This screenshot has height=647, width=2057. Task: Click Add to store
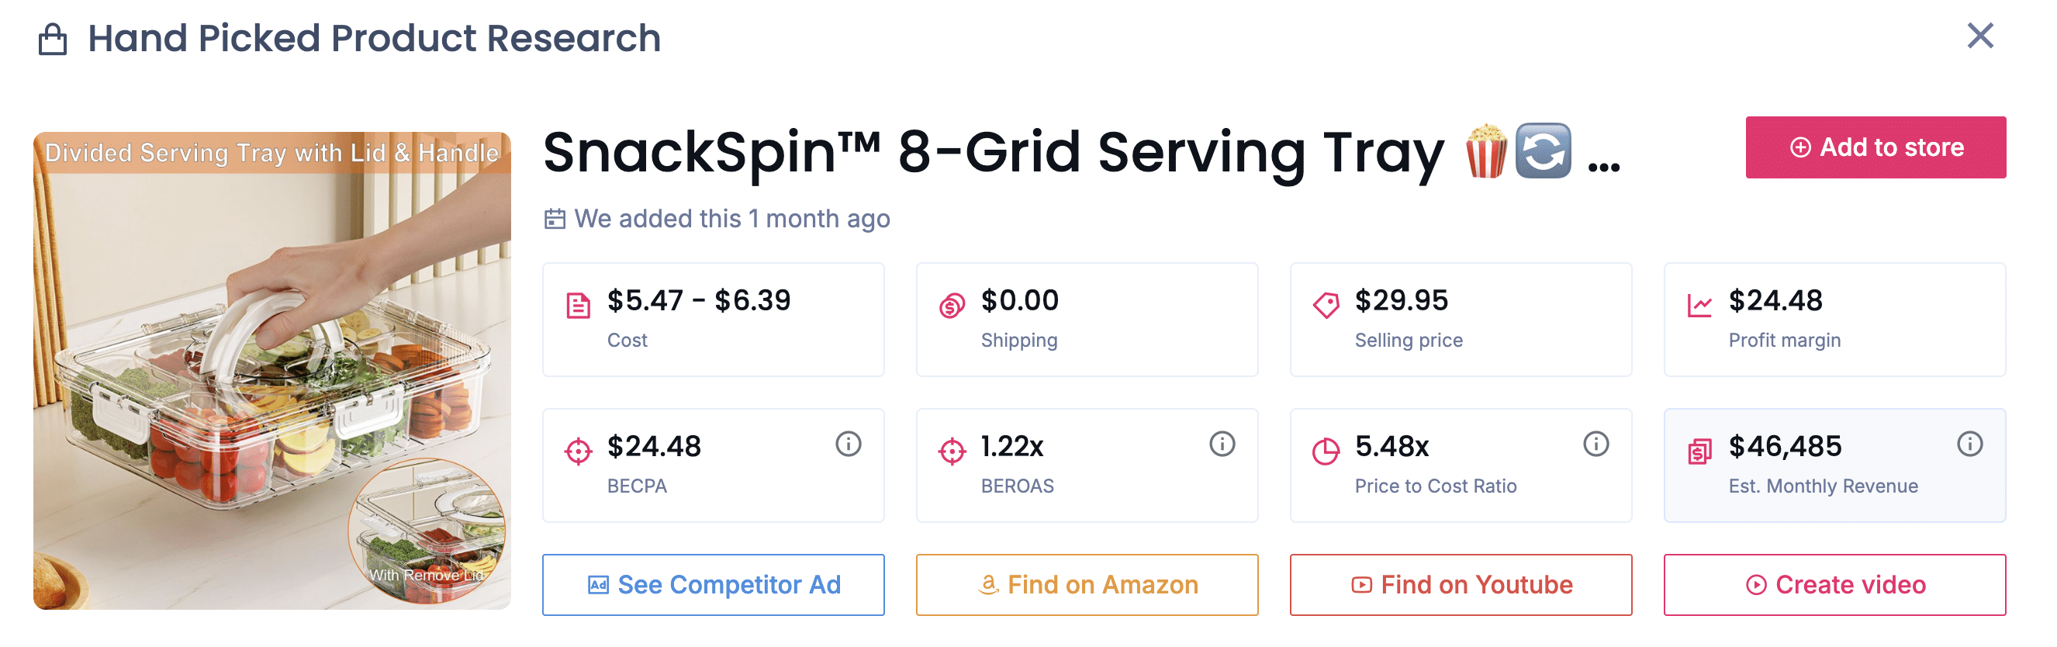coord(1875,147)
